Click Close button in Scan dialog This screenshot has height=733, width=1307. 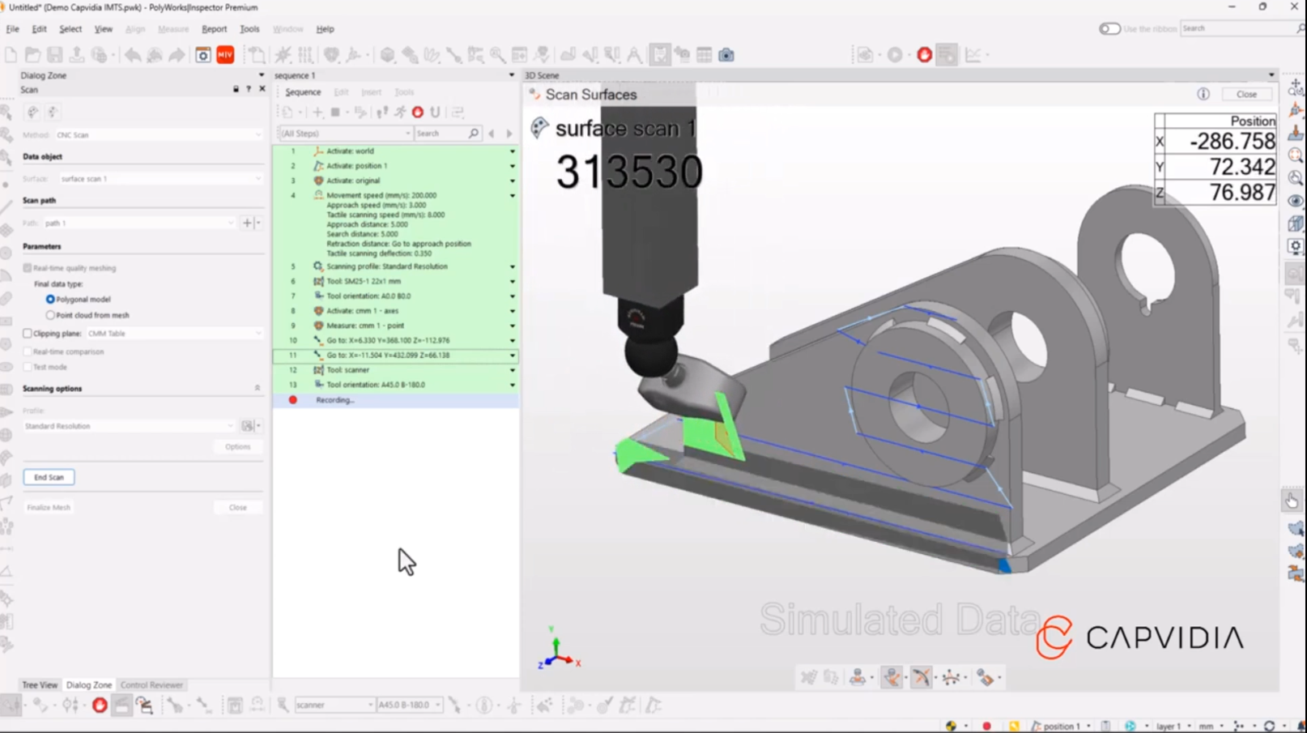[x=238, y=507]
